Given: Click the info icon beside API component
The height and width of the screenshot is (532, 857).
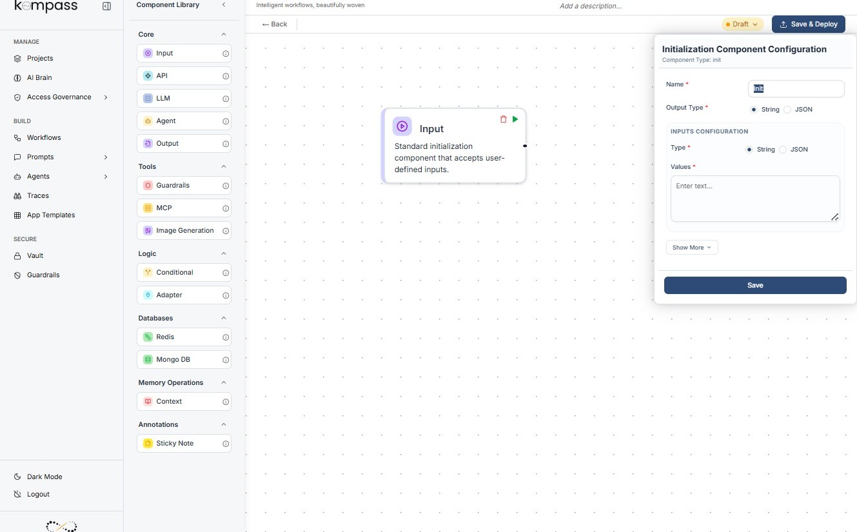Looking at the screenshot, I should coord(226,76).
